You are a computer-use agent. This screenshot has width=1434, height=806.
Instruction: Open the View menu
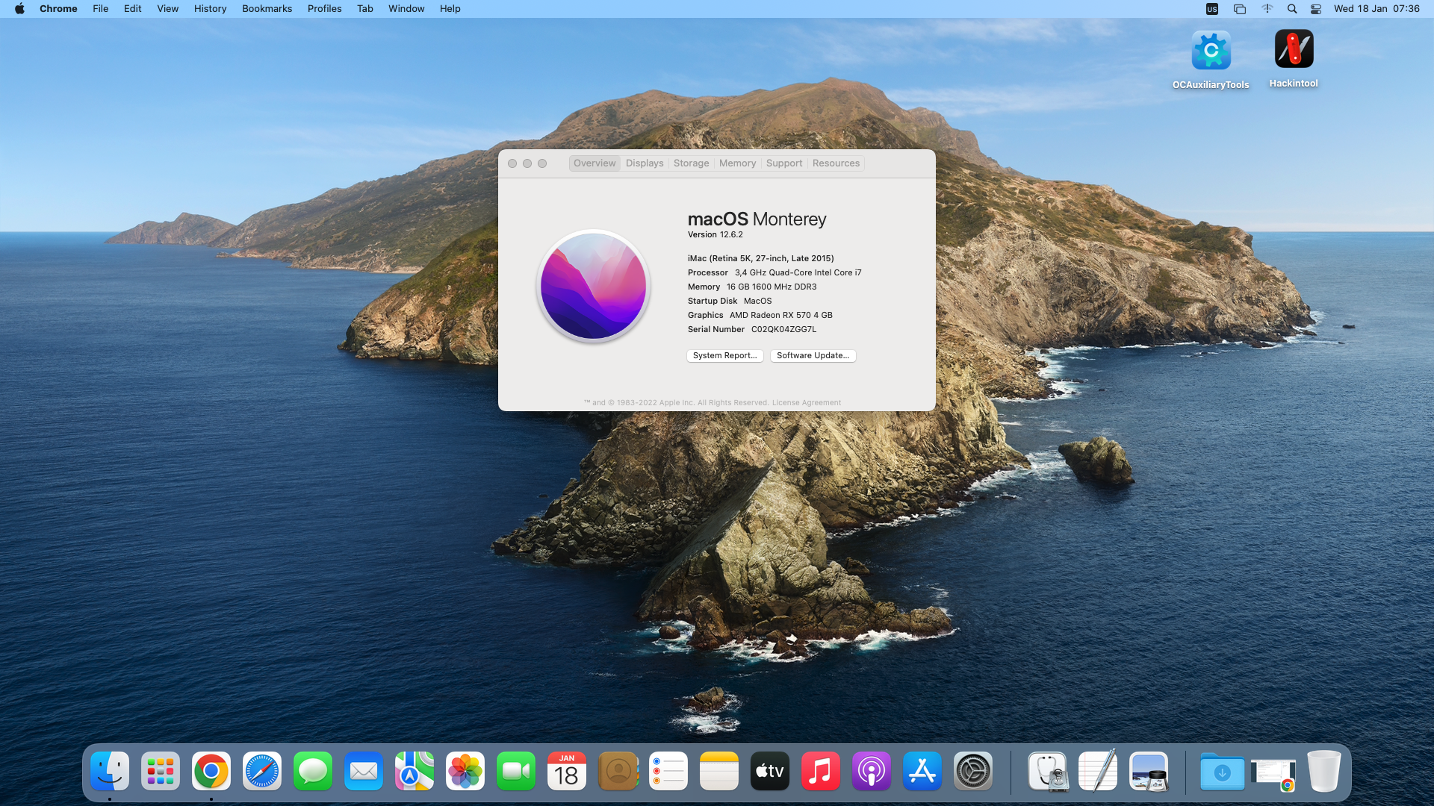pyautogui.click(x=168, y=9)
